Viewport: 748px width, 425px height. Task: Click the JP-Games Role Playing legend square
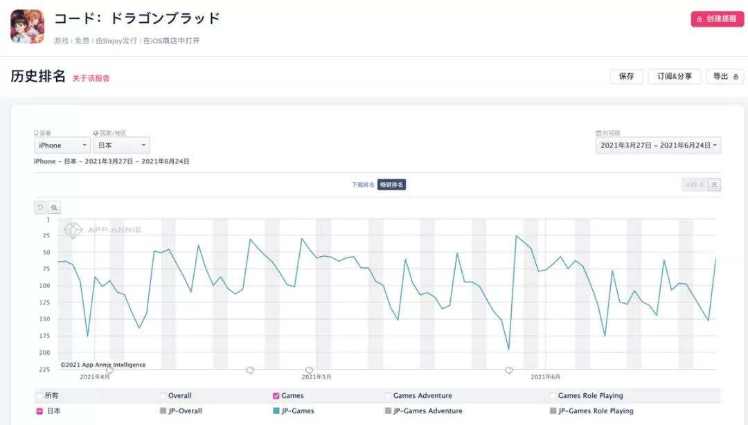pyautogui.click(x=553, y=411)
